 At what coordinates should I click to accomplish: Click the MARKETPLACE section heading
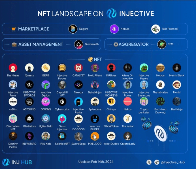pyautogui.click(x=34, y=29)
